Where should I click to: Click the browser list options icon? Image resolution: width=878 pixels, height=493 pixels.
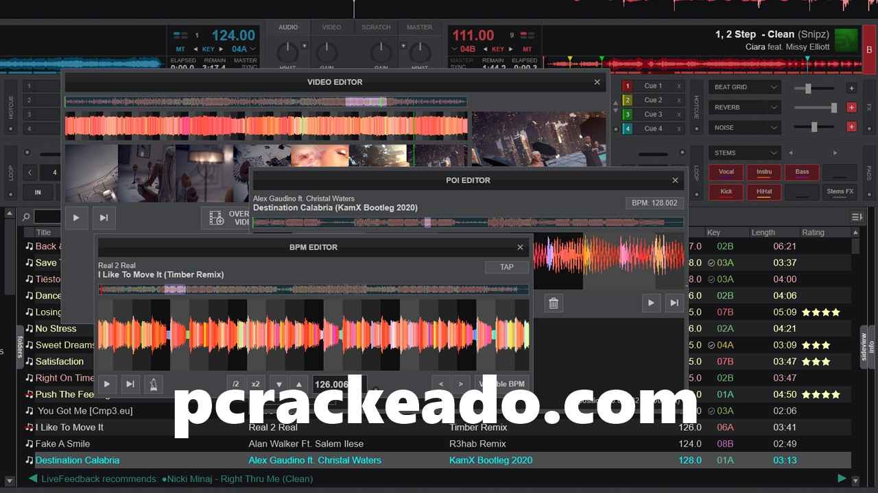(x=856, y=217)
